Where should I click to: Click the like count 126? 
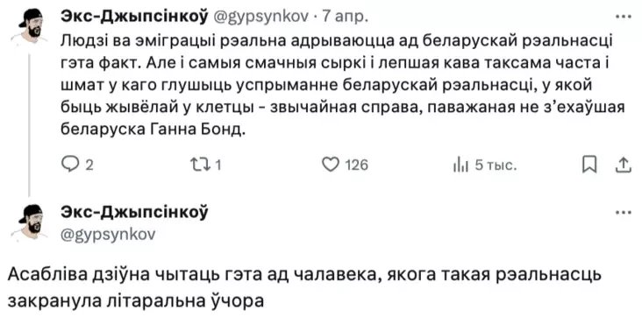pyautogui.click(x=357, y=165)
